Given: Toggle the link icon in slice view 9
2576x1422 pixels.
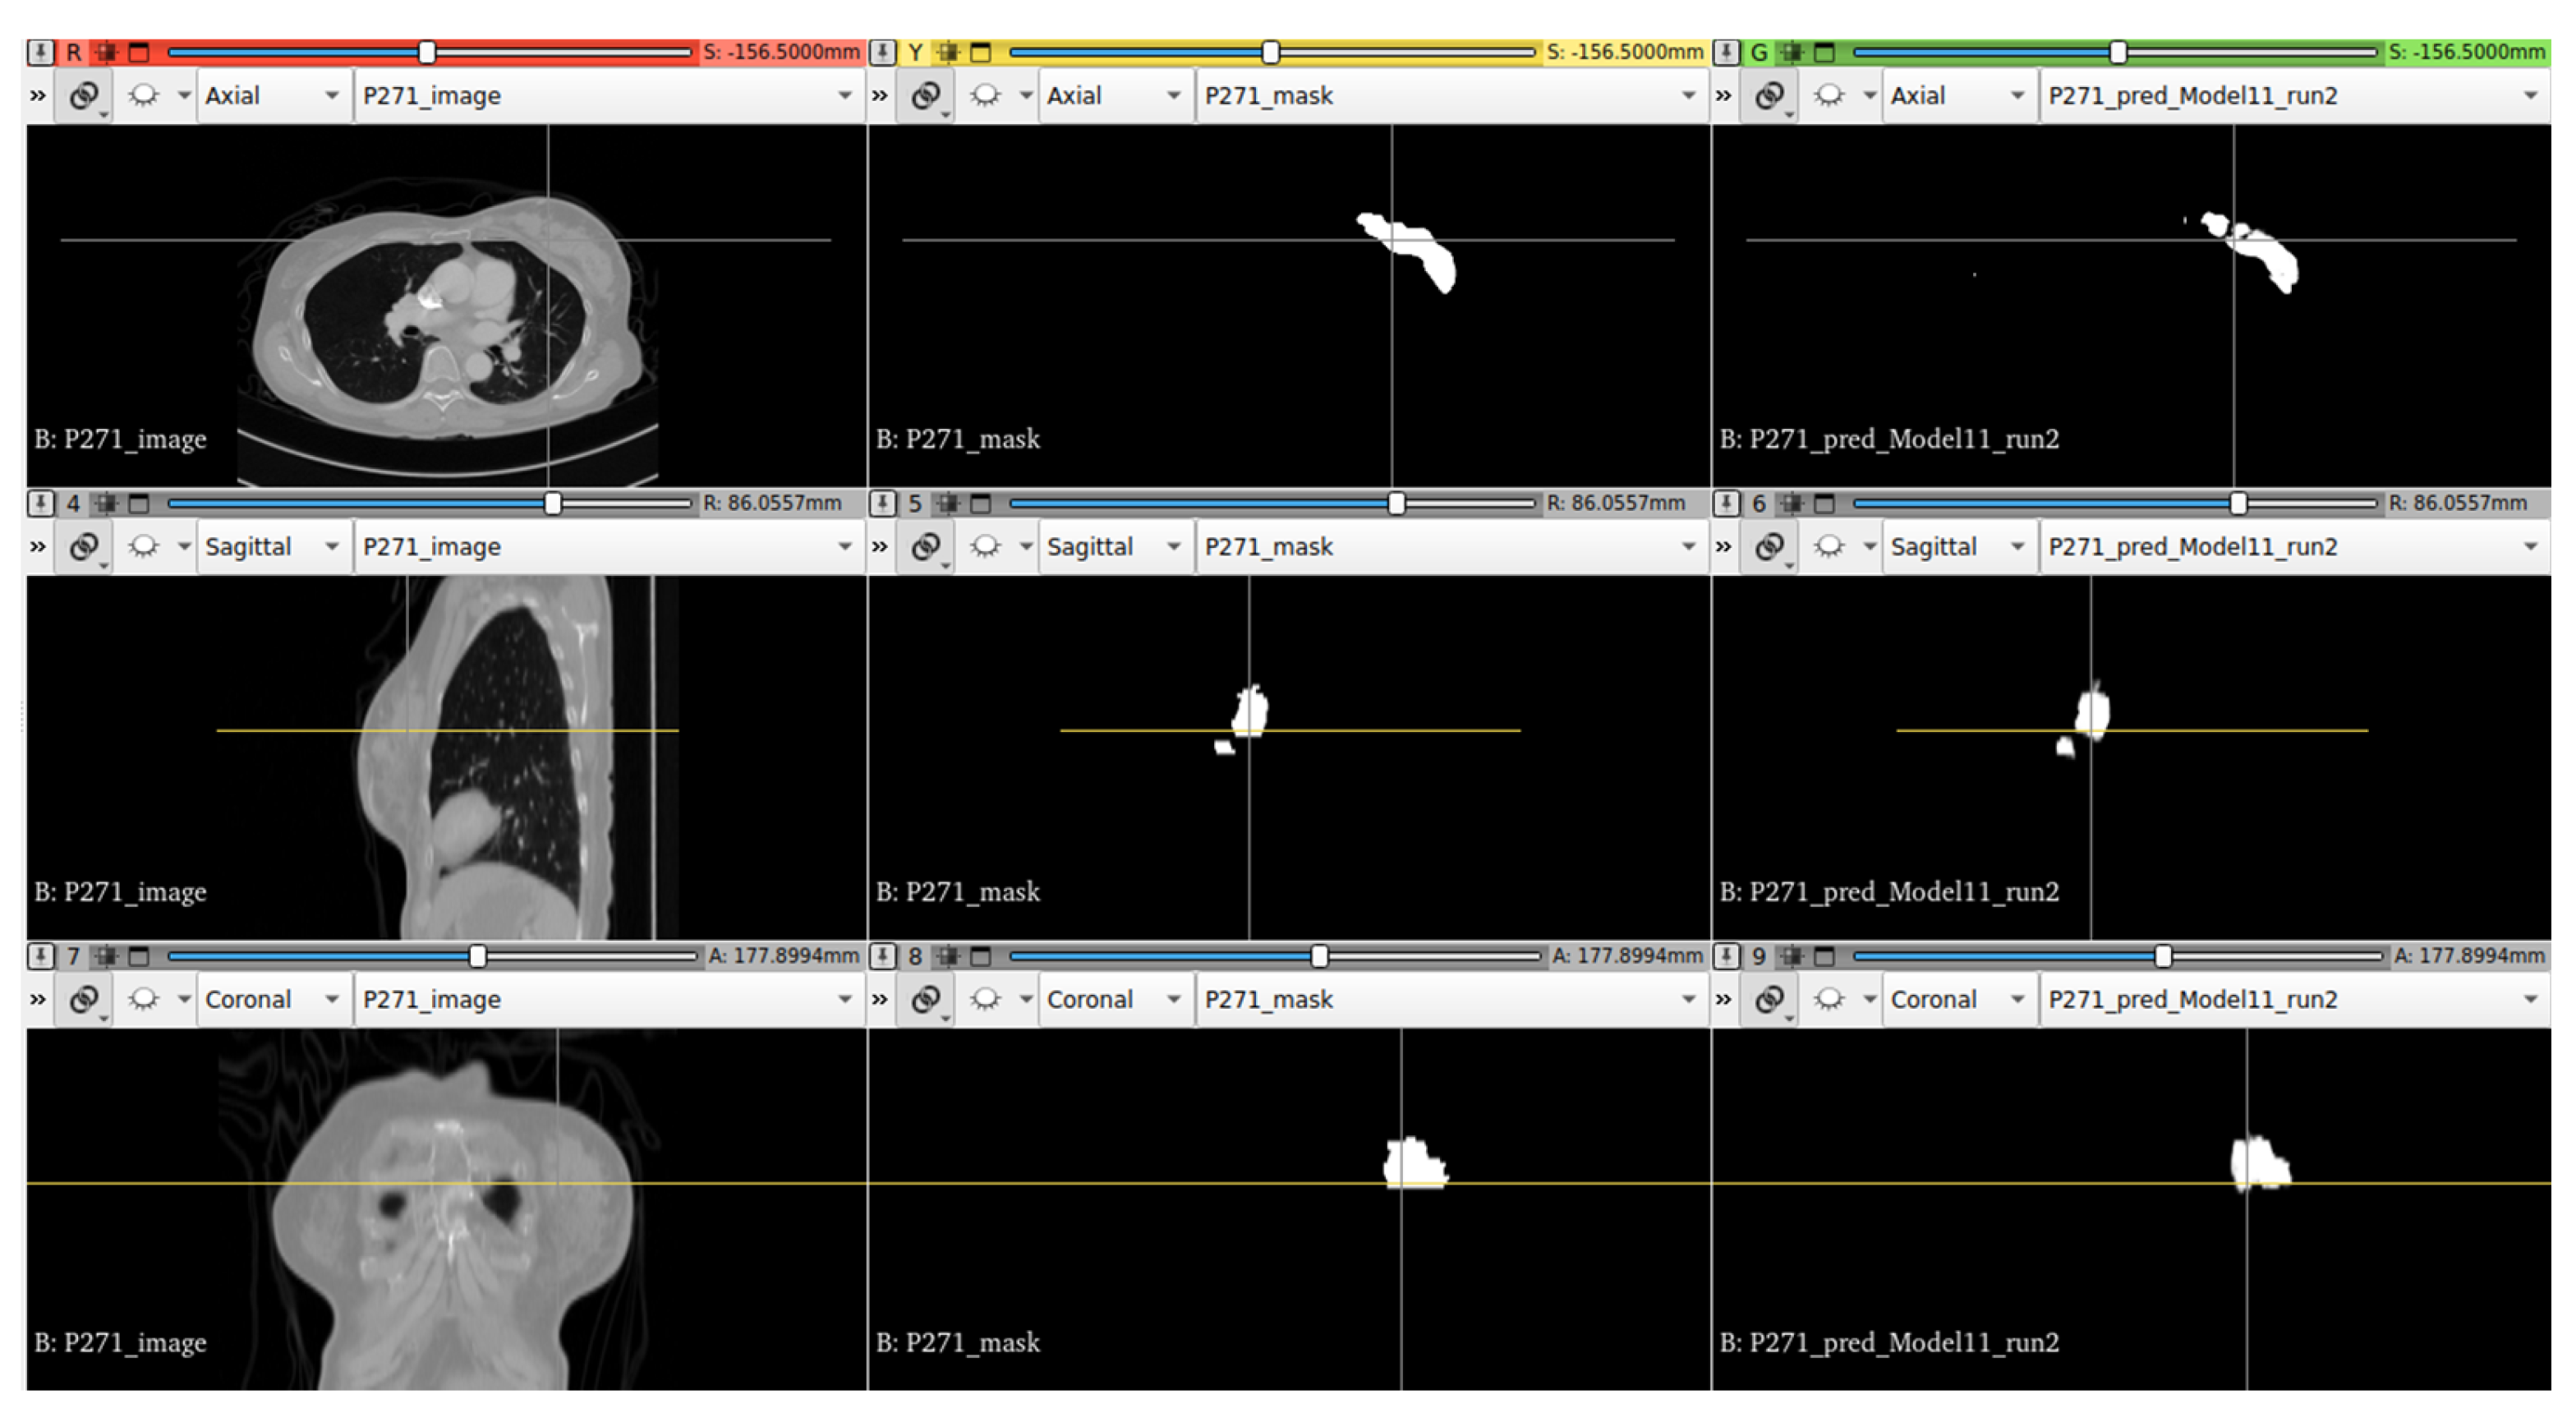Looking at the screenshot, I should (x=1770, y=999).
